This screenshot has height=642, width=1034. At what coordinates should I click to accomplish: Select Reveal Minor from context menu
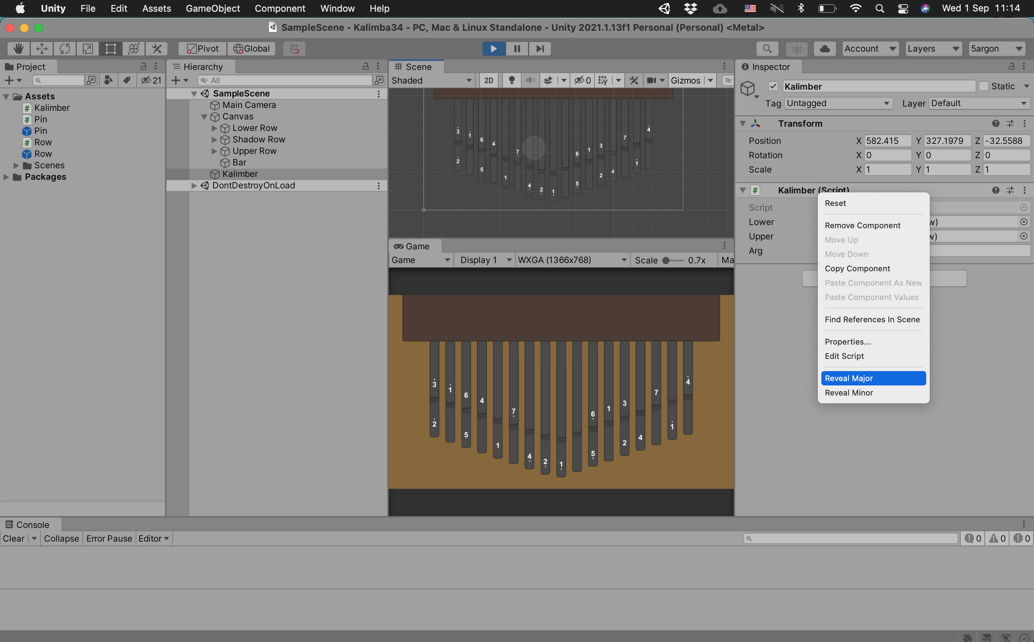pos(849,393)
